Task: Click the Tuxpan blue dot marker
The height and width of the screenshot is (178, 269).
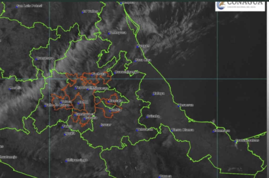Action: click(137, 47)
